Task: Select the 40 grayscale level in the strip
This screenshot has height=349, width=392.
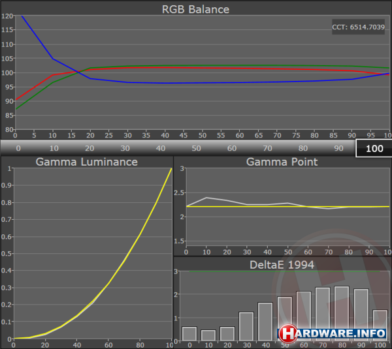Action: [161, 148]
